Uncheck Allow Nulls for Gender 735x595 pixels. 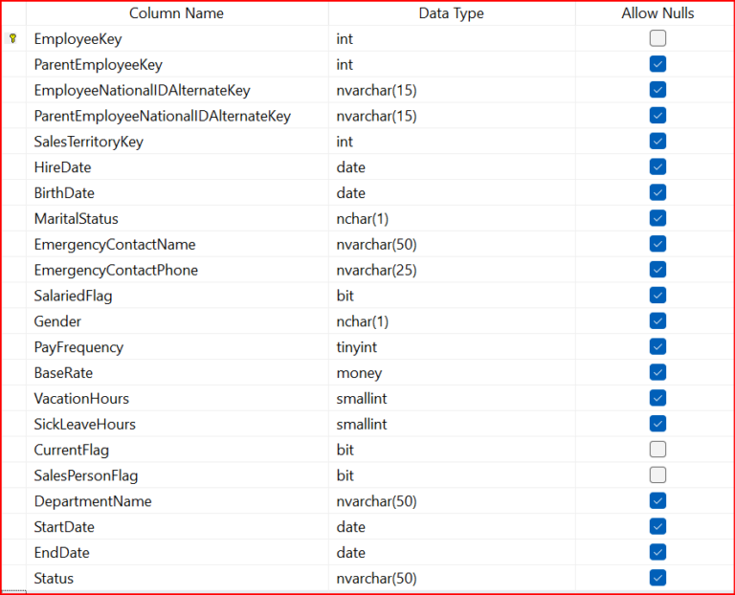click(657, 320)
